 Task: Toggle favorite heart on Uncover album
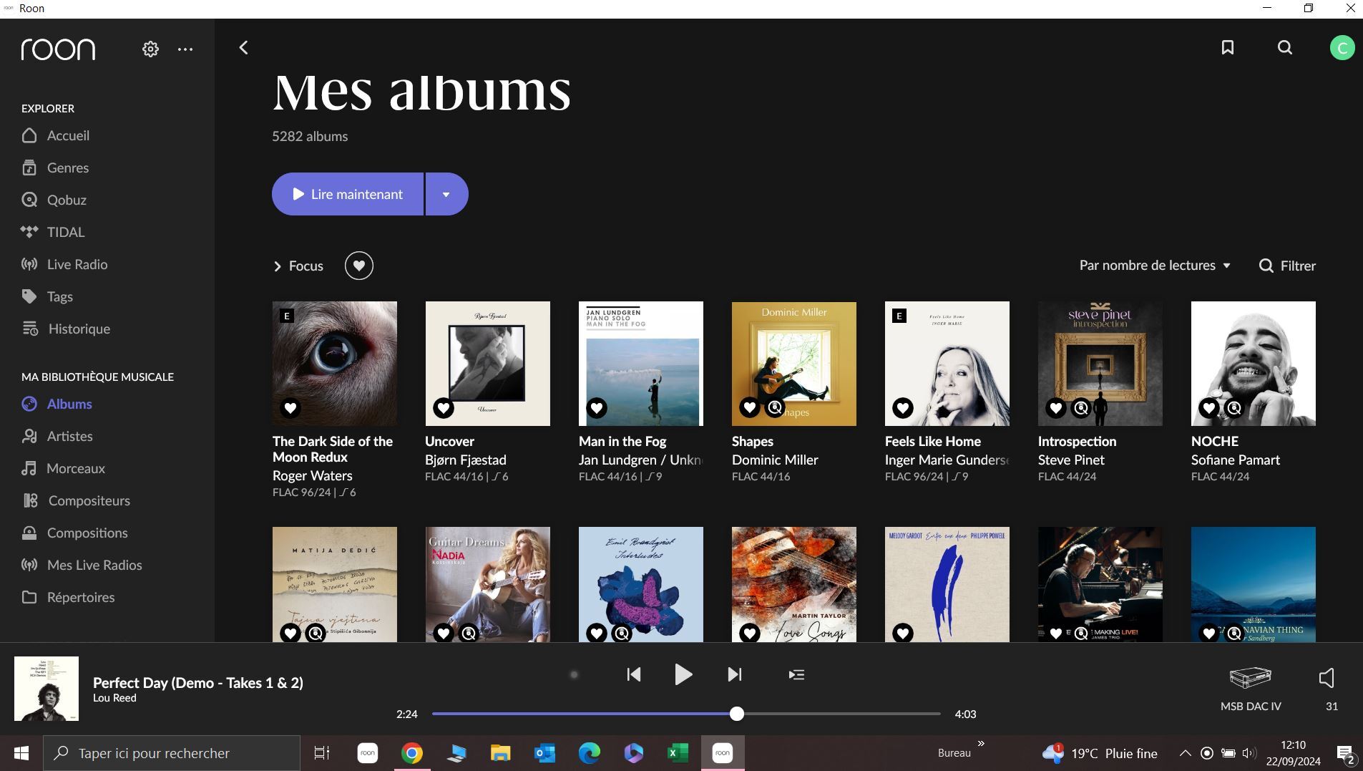click(x=444, y=408)
